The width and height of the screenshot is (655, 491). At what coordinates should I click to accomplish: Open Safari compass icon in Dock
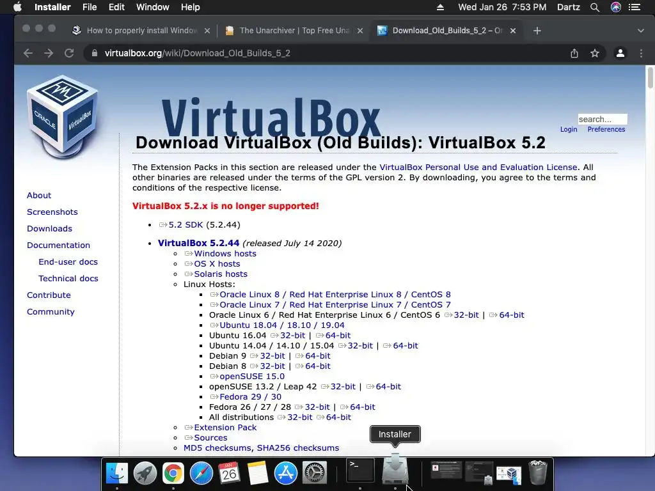[x=201, y=474]
